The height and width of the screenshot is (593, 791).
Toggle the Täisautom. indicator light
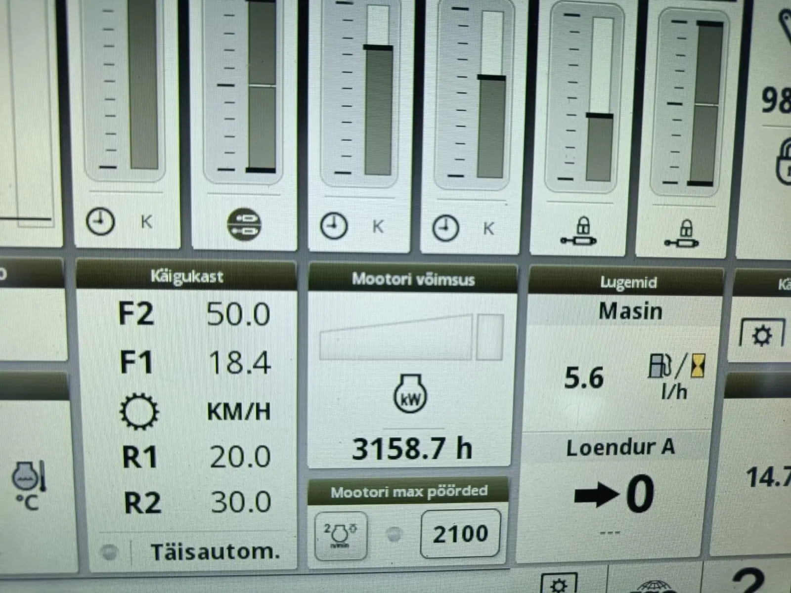[109, 551]
